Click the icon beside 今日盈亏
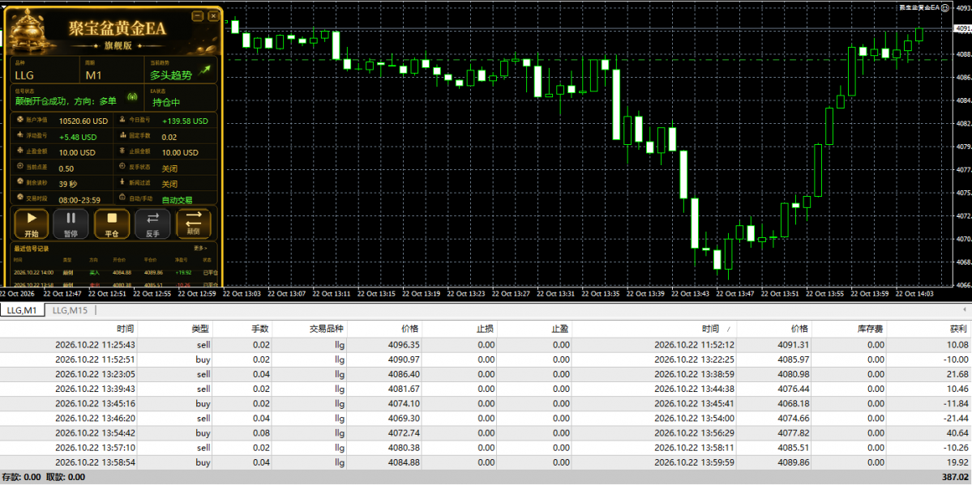Image resolution: width=972 pixels, height=485 pixels. pyautogui.click(x=122, y=119)
